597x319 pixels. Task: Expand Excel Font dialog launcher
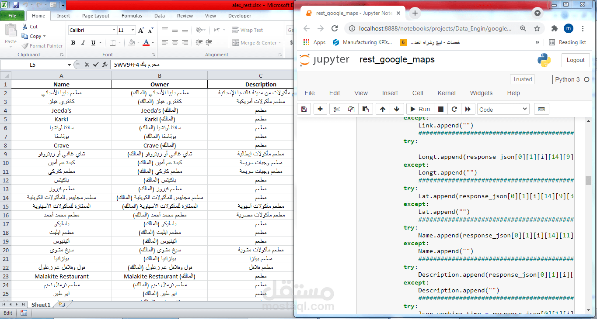click(153, 55)
